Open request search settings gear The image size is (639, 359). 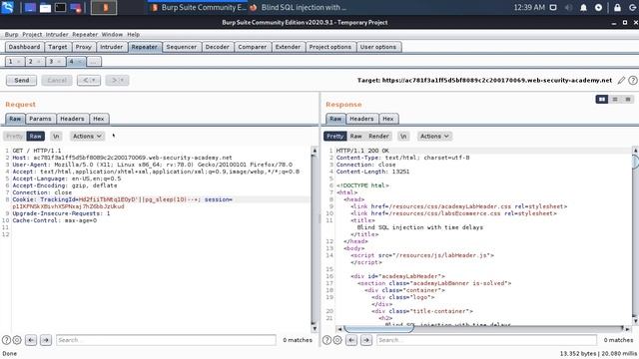tap(17, 340)
